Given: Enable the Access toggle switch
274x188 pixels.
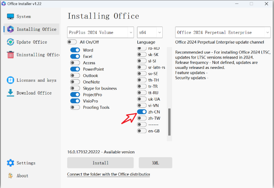Looking at the screenshot, I should tap(75, 63).
